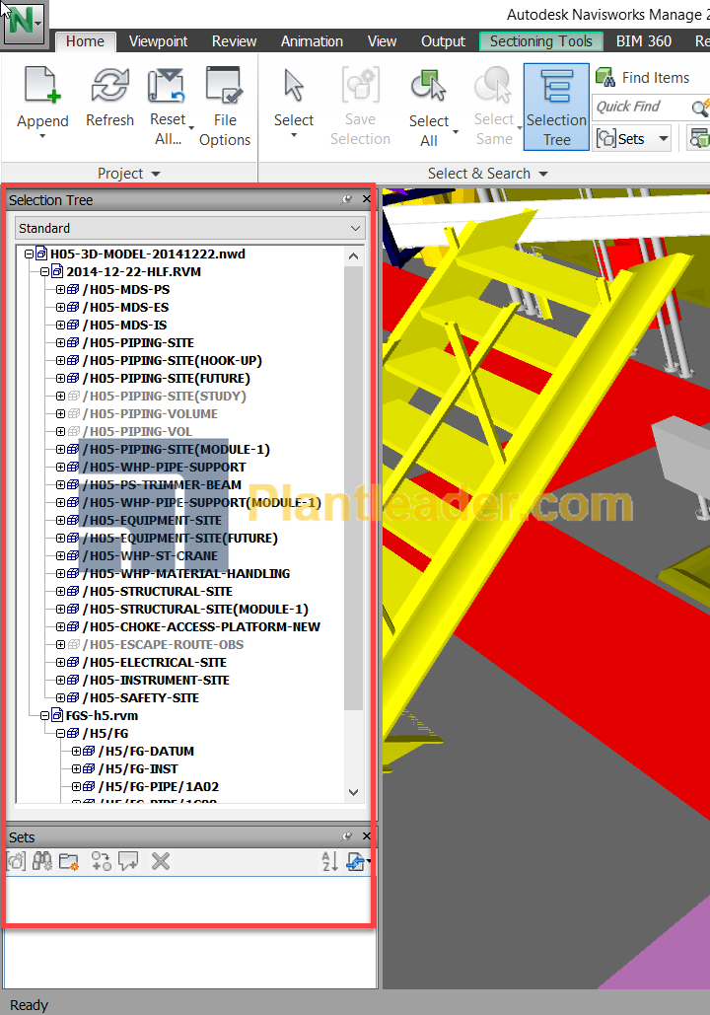This screenshot has height=1015, width=710.
Task: Close the Selection Tree panel
Action: tap(366, 198)
